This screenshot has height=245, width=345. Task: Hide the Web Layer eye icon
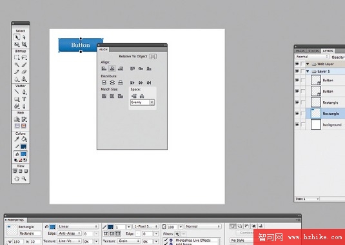[x=297, y=64]
